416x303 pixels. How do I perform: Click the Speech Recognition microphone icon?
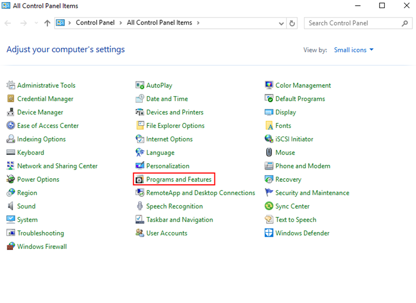coord(140,206)
